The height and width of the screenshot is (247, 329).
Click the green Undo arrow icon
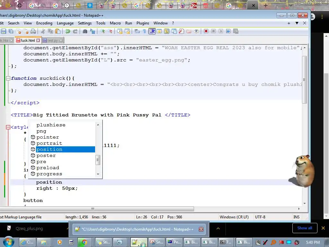[67, 31]
